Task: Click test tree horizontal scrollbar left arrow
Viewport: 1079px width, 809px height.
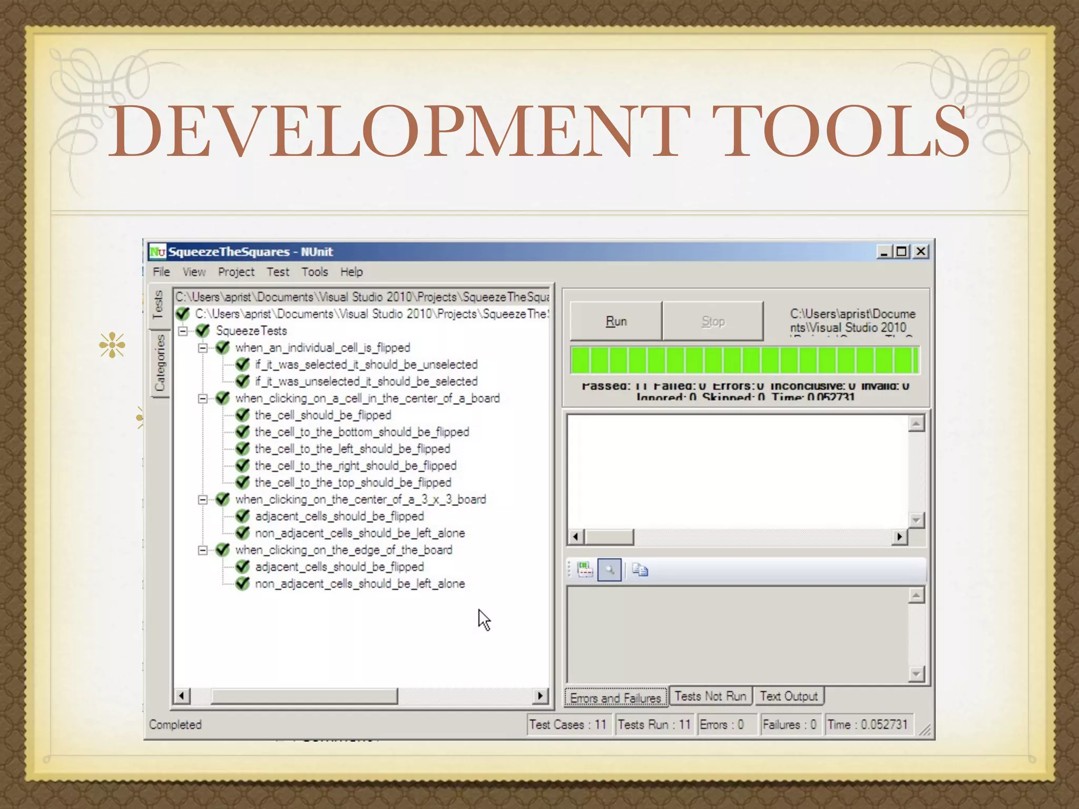Action: [182, 696]
